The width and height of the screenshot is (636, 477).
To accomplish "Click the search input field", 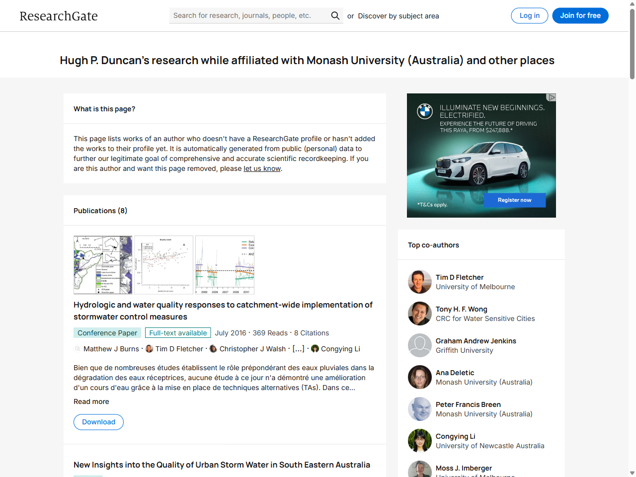I will point(243,15).
